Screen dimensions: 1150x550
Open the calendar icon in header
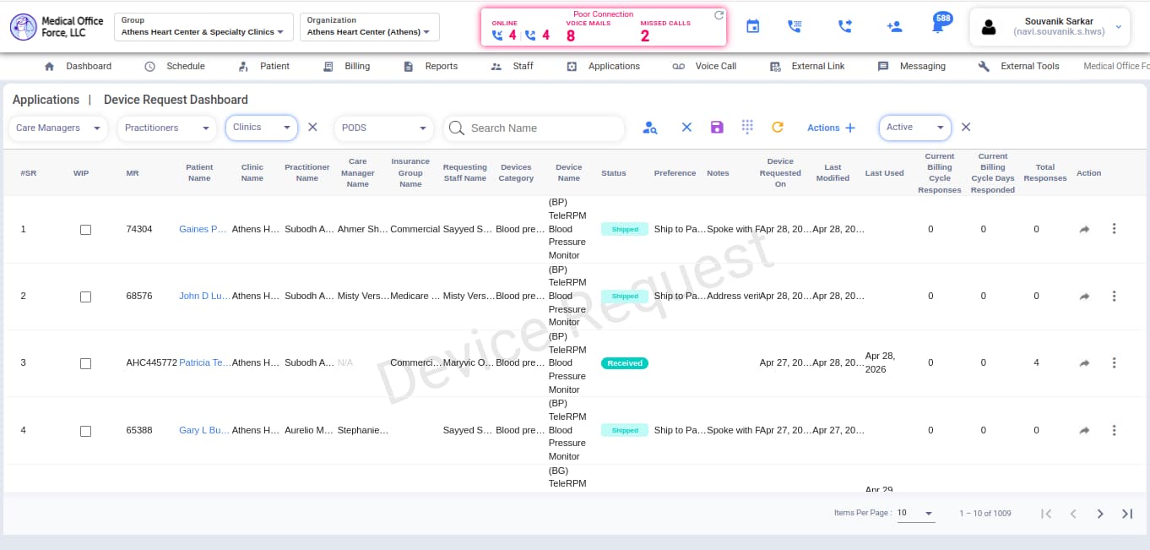point(752,27)
